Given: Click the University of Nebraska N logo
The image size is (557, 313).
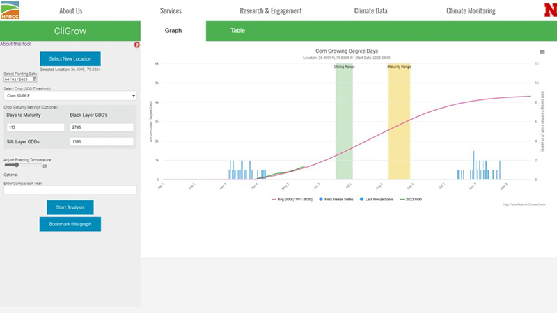Looking at the screenshot, I should (x=549, y=10).
